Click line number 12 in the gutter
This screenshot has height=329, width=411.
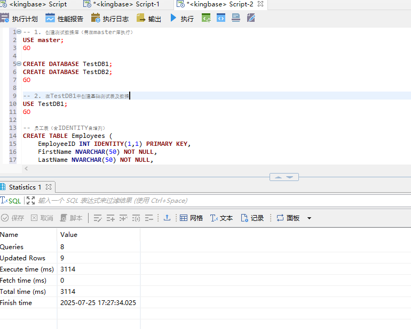coord(13,120)
